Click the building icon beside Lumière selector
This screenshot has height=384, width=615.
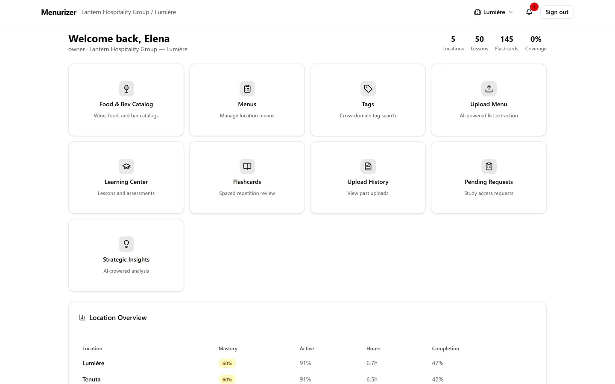click(477, 12)
